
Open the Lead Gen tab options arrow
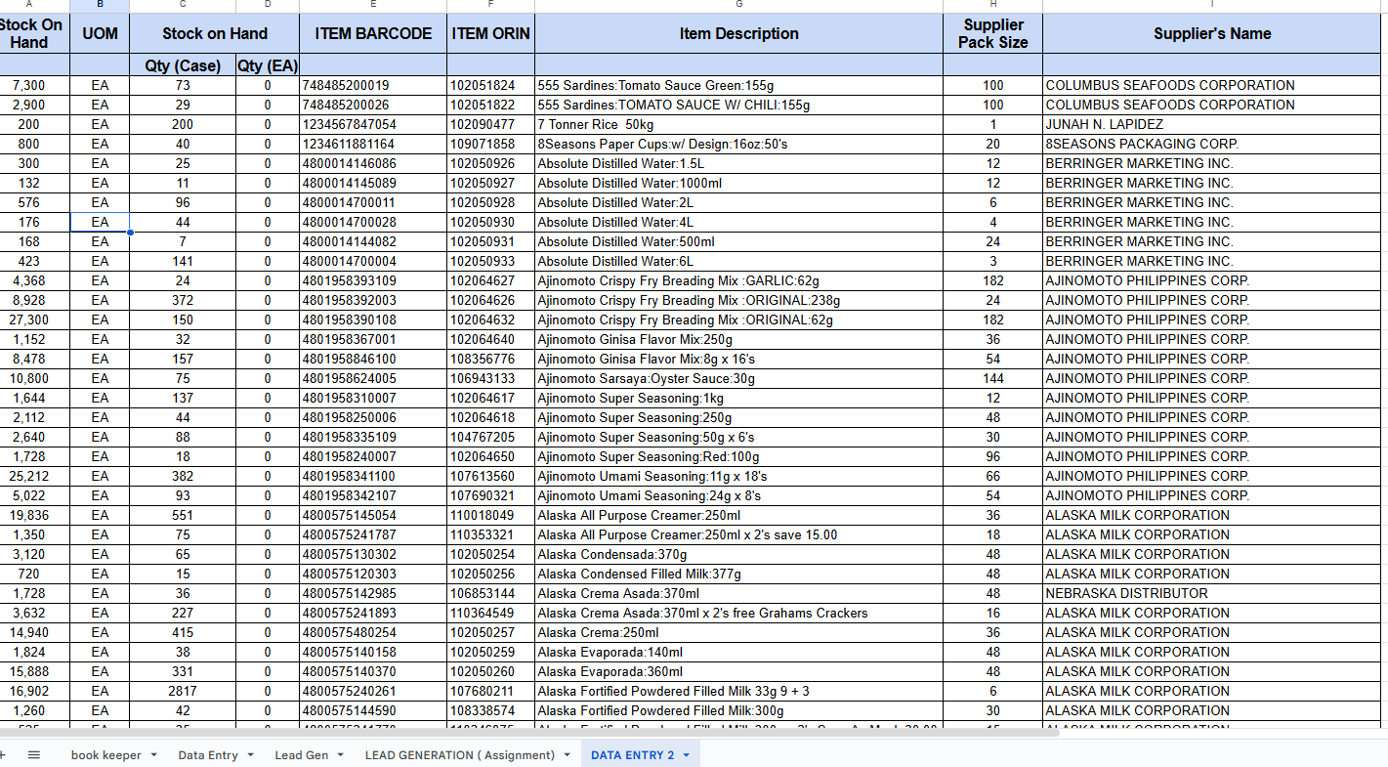[340, 755]
